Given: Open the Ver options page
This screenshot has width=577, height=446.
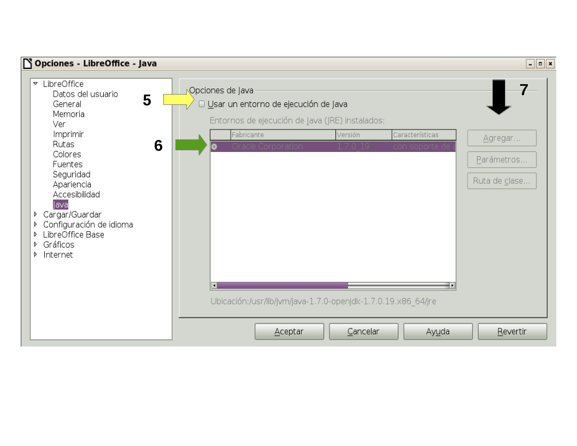Looking at the screenshot, I should pyautogui.click(x=59, y=125).
